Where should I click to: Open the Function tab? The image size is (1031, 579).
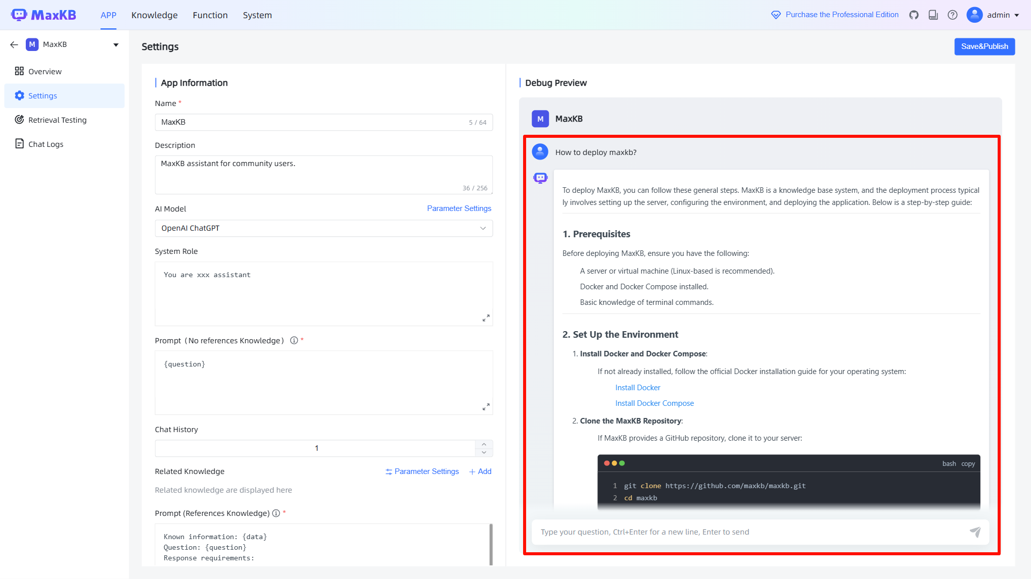[210, 15]
